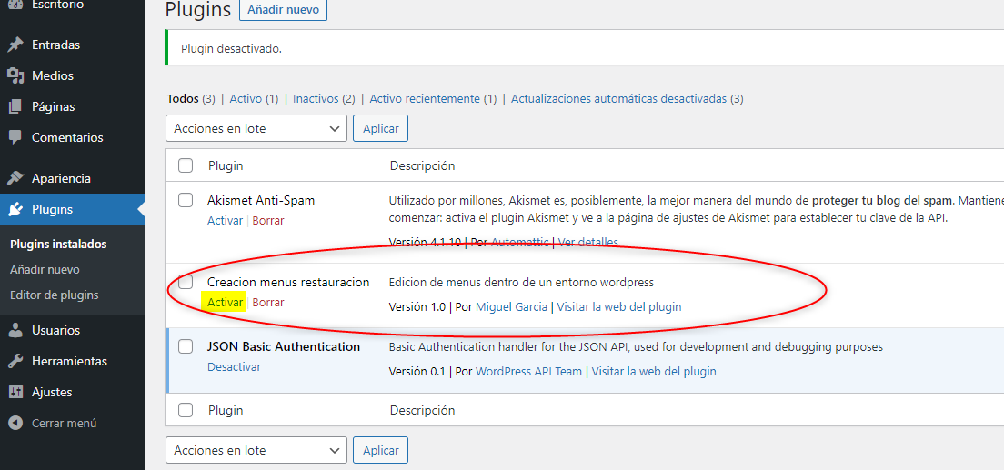The image size is (1004, 470).
Task: Click the Apariencia brush icon
Action: pyautogui.click(x=15, y=178)
